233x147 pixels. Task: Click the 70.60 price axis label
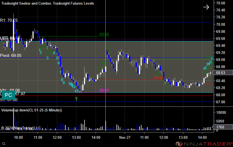click(x=220, y=3)
